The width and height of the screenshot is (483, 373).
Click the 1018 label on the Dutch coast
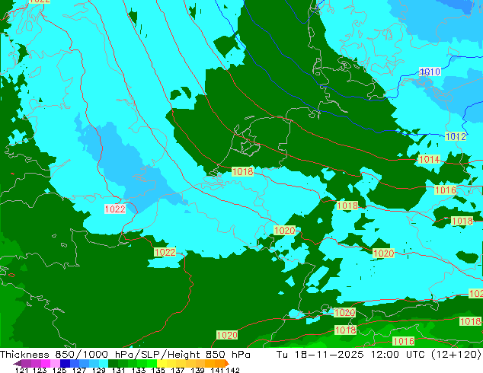tap(243, 171)
